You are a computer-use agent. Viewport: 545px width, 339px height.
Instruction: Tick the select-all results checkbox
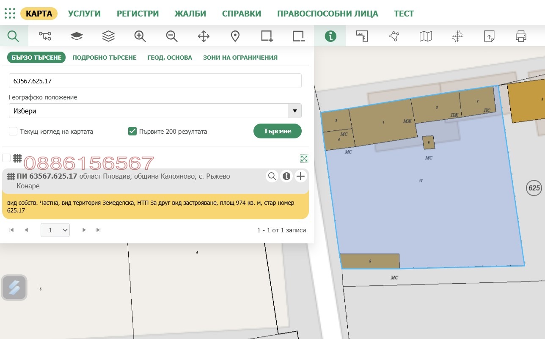(x=6, y=158)
